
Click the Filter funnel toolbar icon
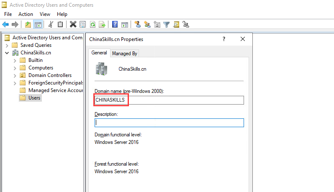coord(166,25)
